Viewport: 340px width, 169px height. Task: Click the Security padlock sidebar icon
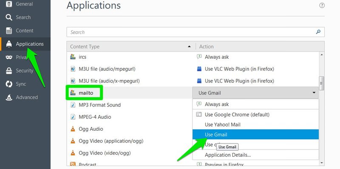click(9, 71)
